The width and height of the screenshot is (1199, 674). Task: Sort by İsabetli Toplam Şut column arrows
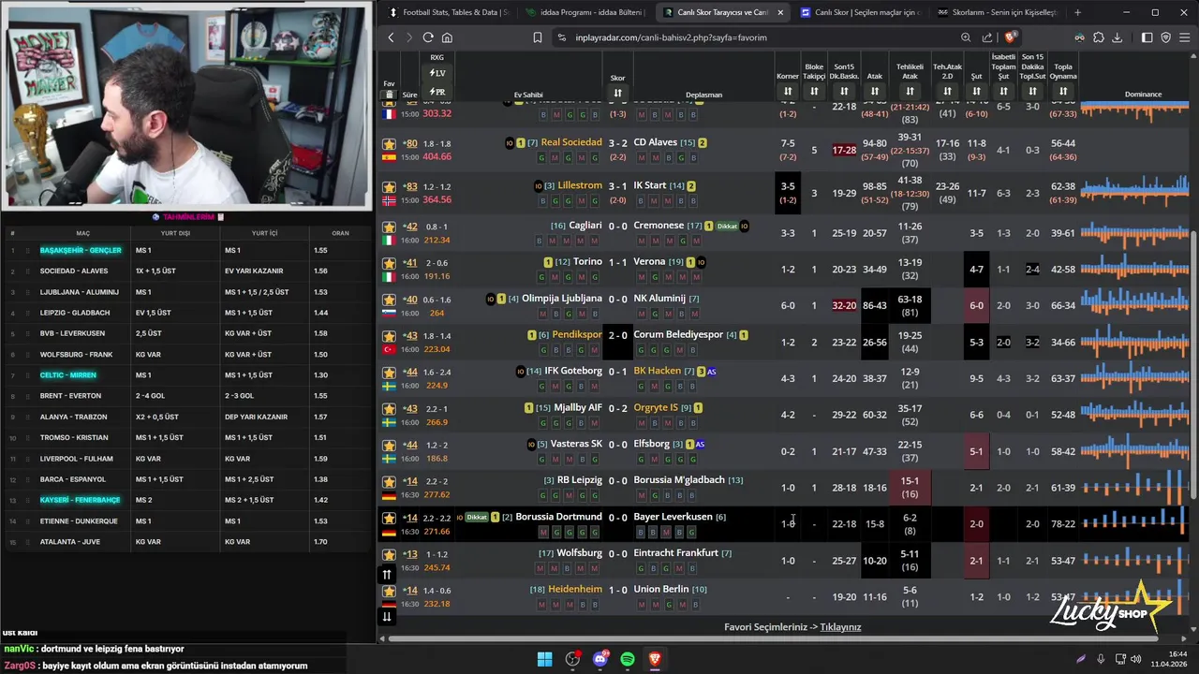[1003, 91]
